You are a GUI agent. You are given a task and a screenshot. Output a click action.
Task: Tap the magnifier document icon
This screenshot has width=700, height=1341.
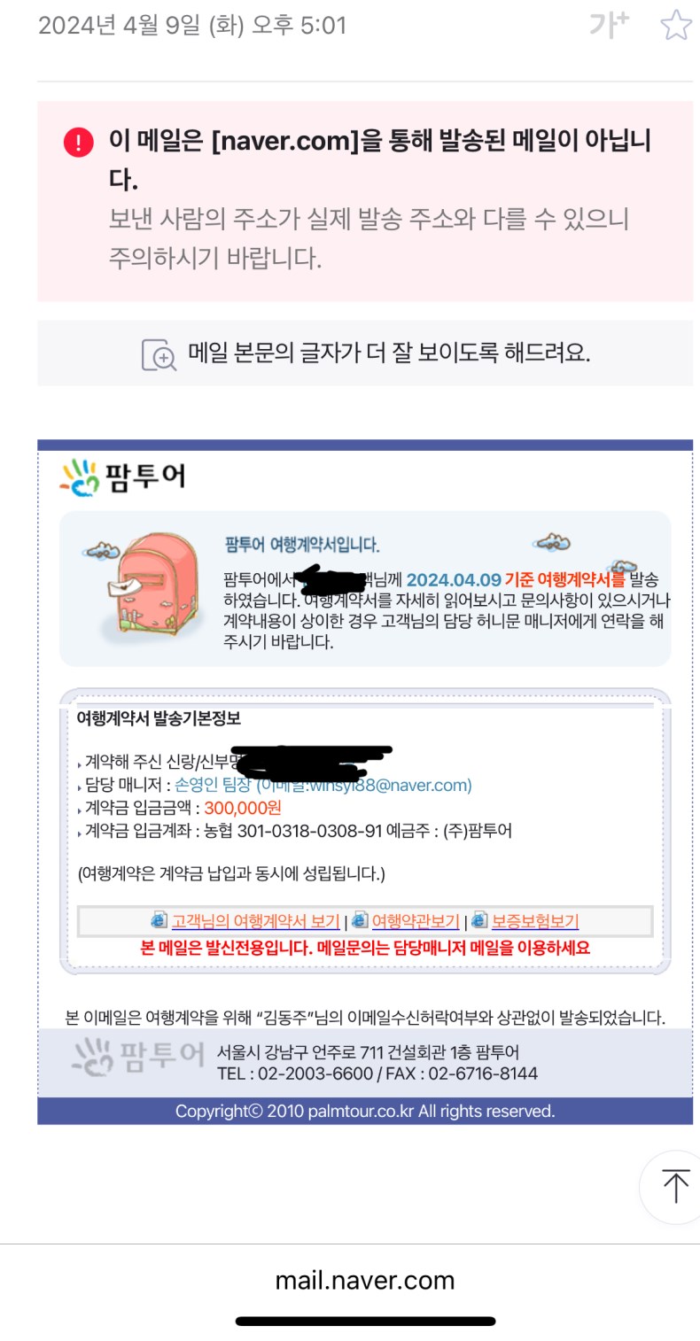[x=159, y=354]
